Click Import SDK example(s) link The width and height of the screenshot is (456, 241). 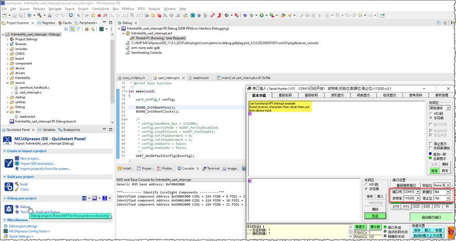[38, 164]
